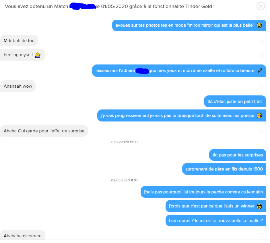Screen dimensions: 270x243
Task: Click the sunglasses emoji after "winner"
Action: click(259, 206)
